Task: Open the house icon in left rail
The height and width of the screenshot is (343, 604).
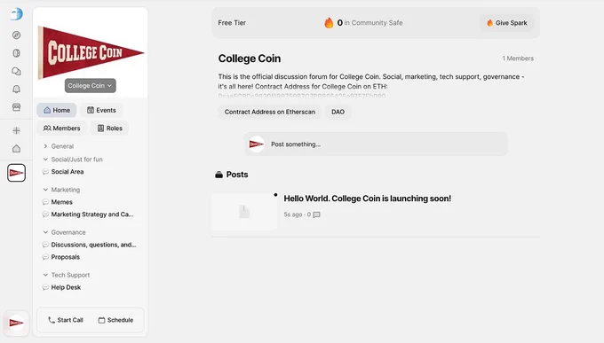Action: pos(16,148)
